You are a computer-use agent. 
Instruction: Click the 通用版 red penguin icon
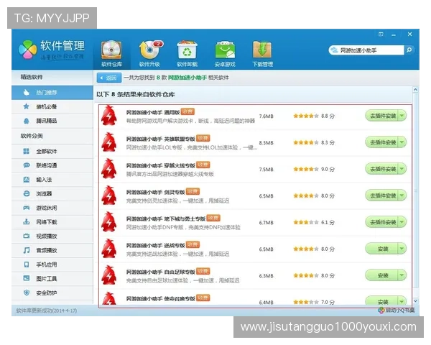pyautogui.click(x=109, y=116)
